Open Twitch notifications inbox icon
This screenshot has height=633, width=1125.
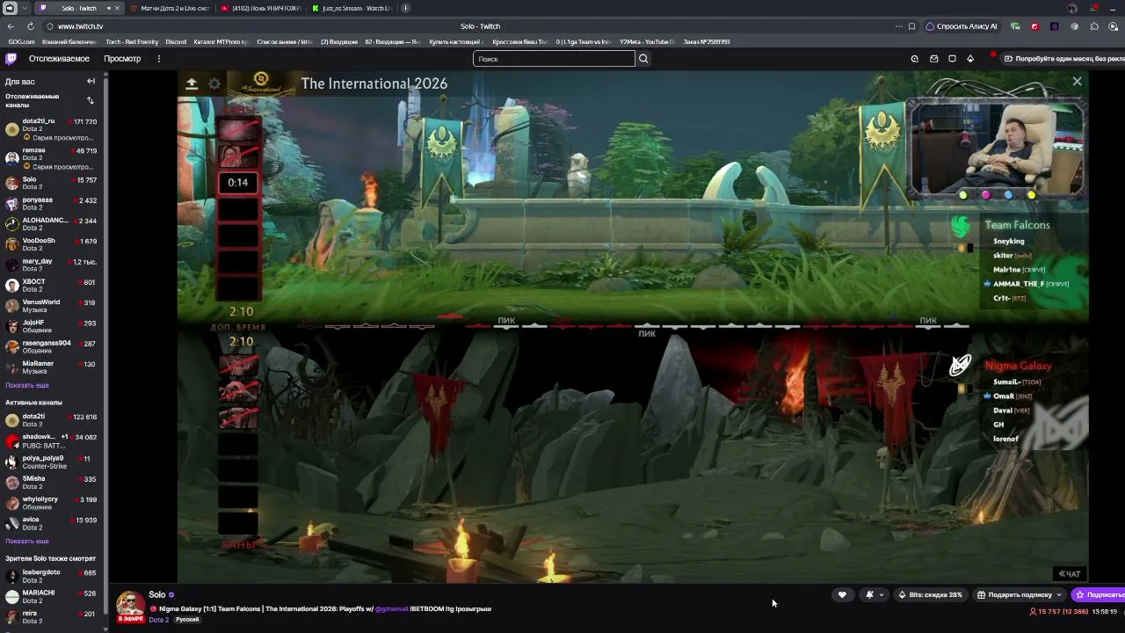(x=933, y=59)
